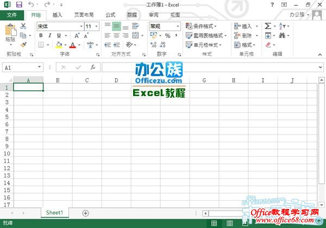The width and height of the screenshot is (326, 228).
Task: Toggle middle vertical alignment
Action: tap(116, 27)
